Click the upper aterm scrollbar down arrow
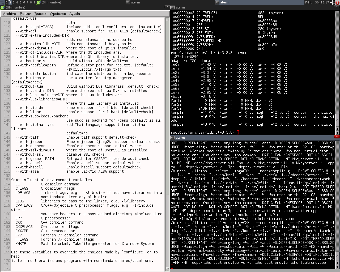 [337, 133]
